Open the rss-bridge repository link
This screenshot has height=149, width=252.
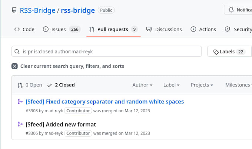tap(78, 10)
